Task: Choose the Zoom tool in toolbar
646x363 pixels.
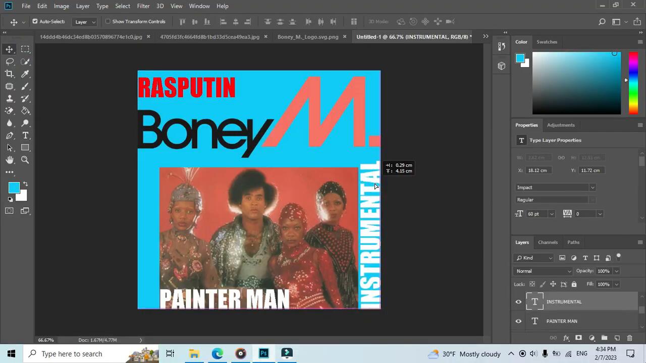Action: coord(25,160)
